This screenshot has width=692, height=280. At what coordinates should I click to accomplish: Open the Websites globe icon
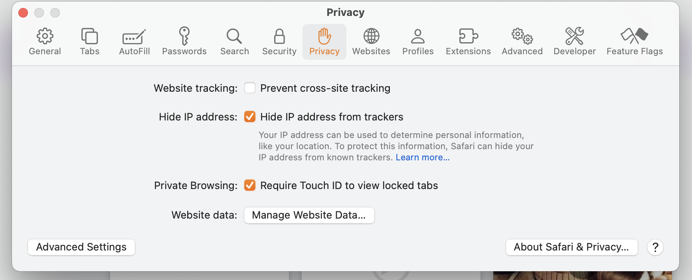[371, 36]
